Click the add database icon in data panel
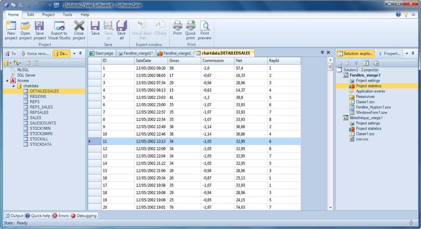This screenshot has width=421, height=229. click(x=7, y=63)
